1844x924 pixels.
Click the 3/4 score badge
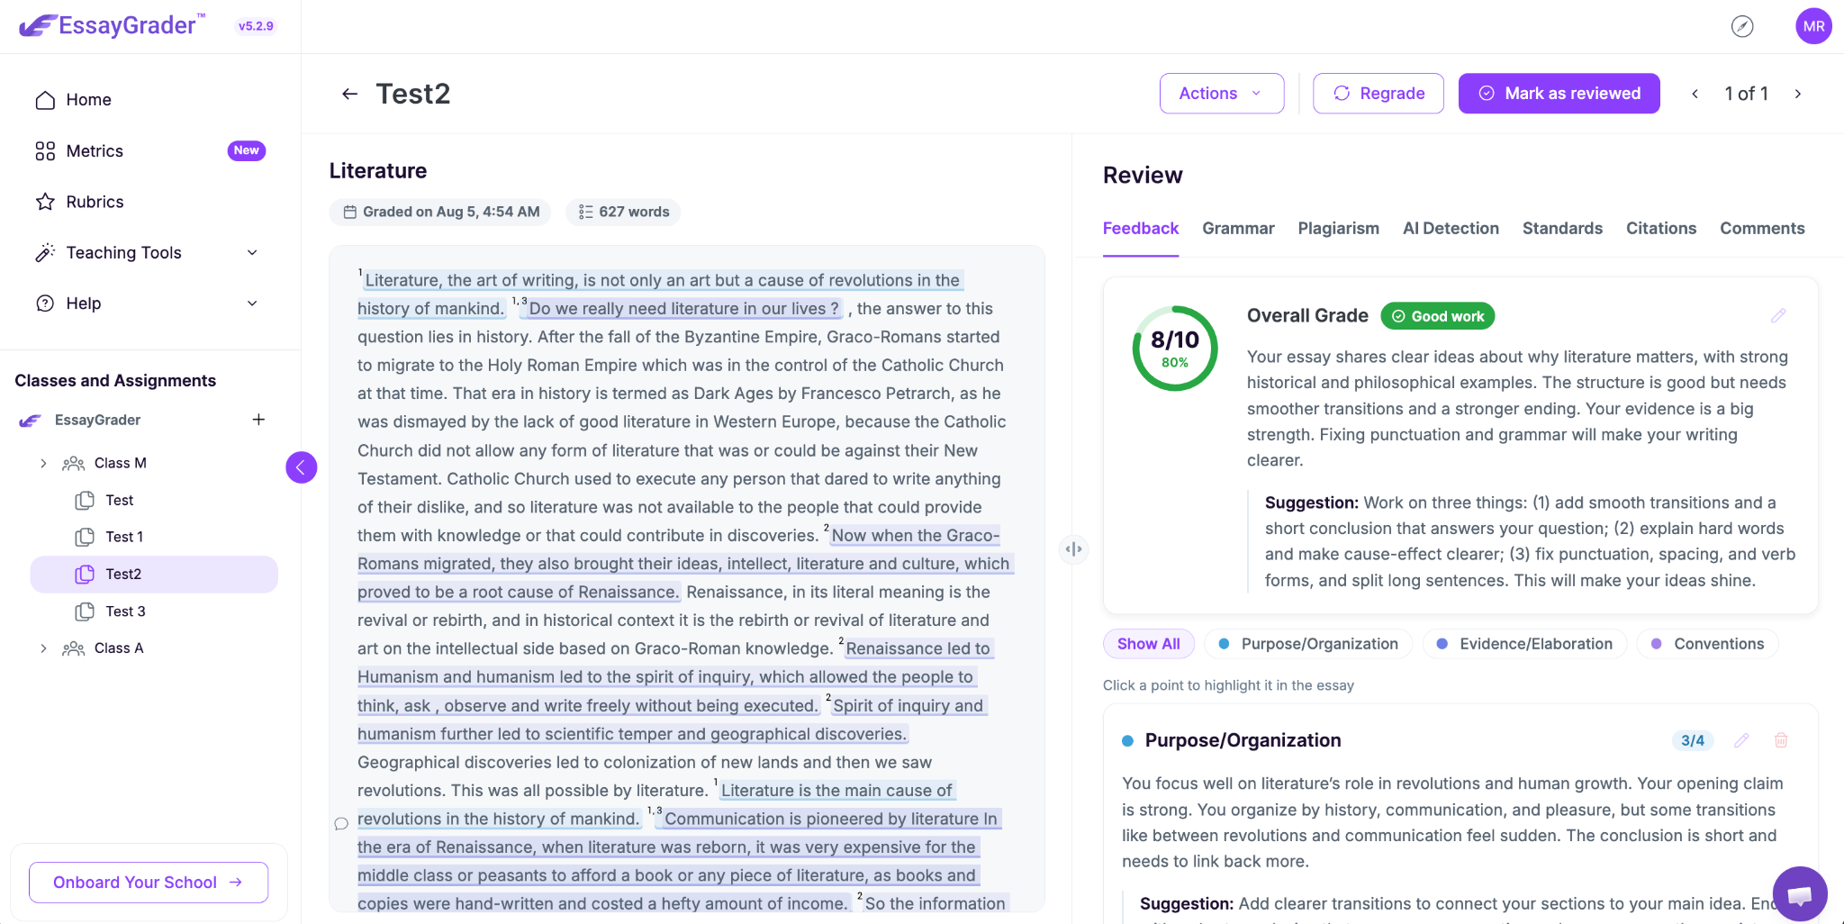[x=1692, y=740]
